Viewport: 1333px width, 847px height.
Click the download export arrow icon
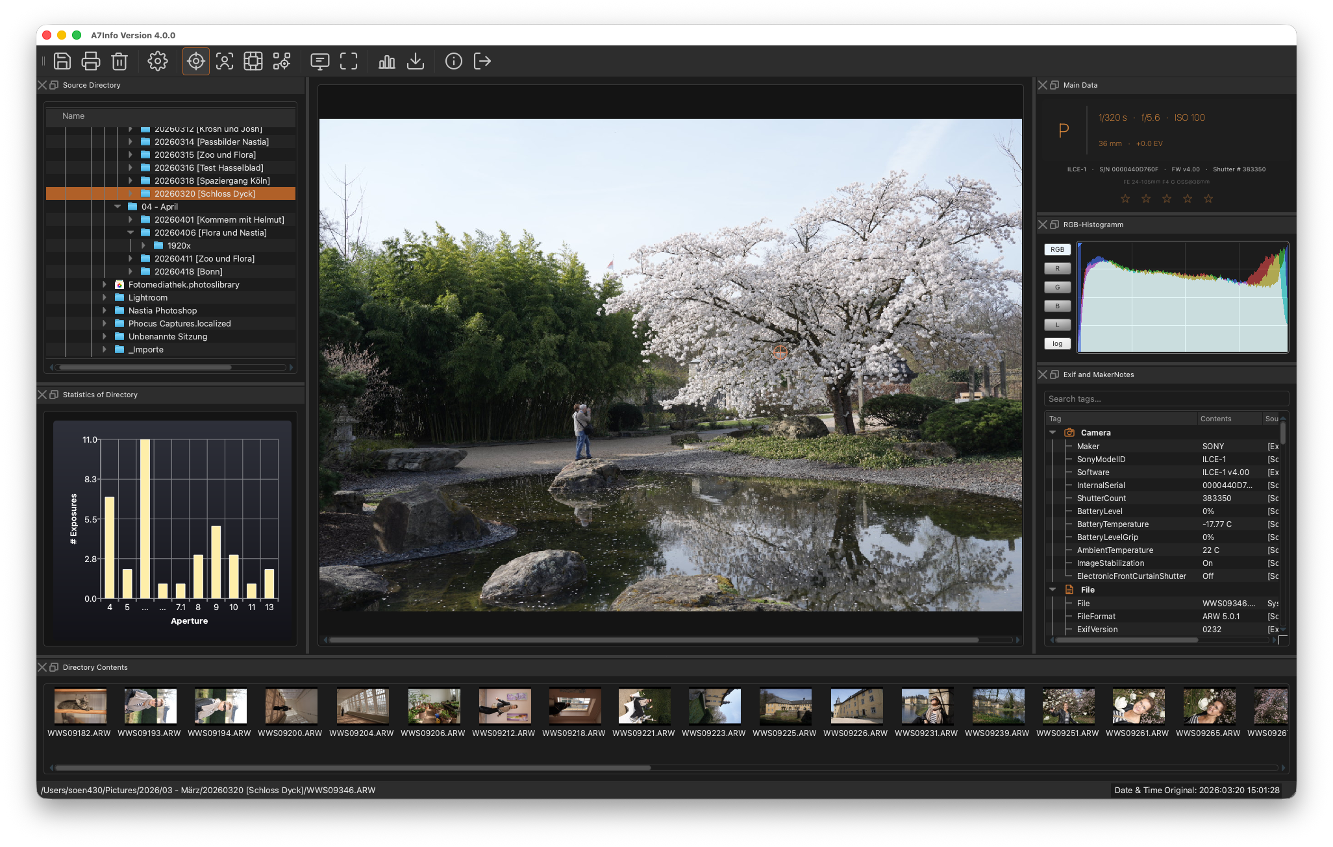tap(416, 61)
